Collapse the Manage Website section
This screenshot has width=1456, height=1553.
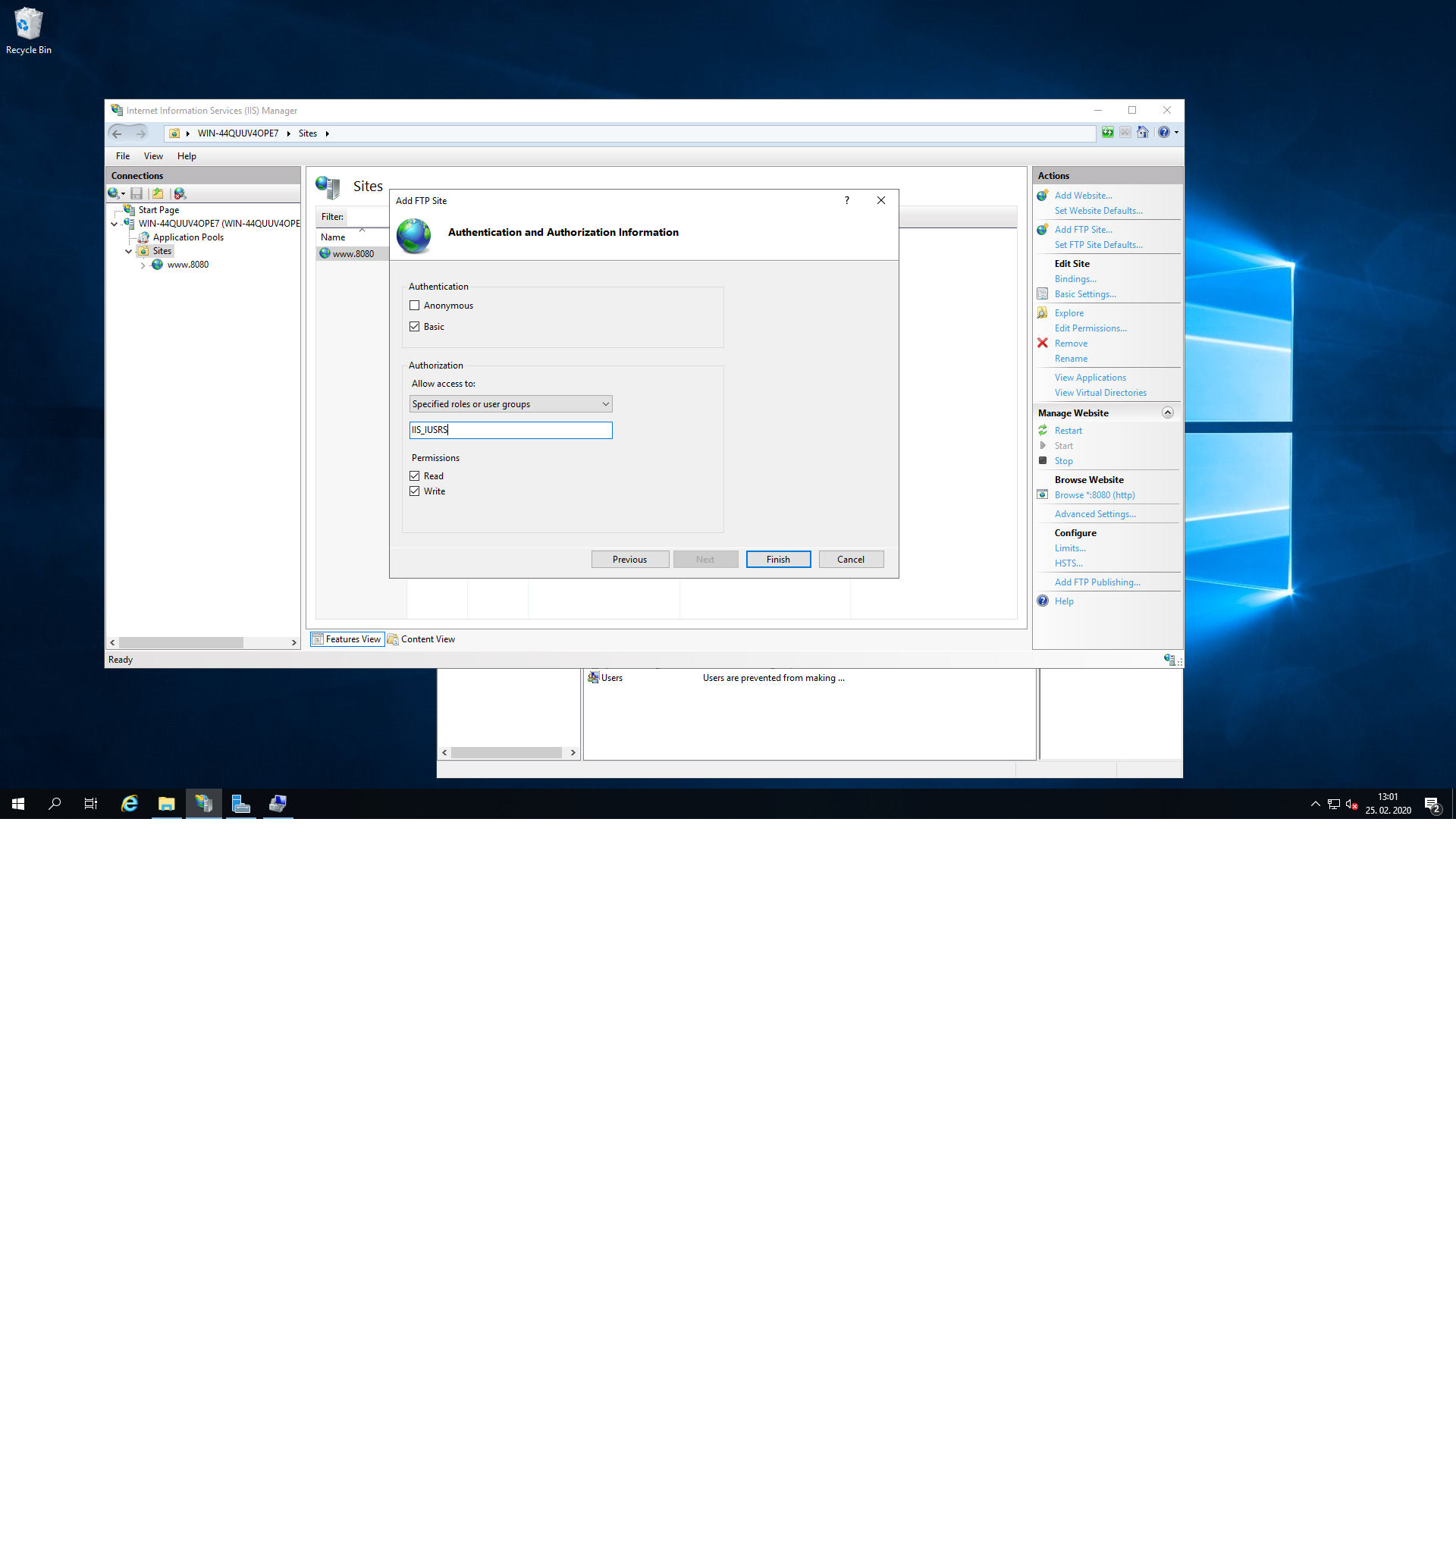[1168, 413]
